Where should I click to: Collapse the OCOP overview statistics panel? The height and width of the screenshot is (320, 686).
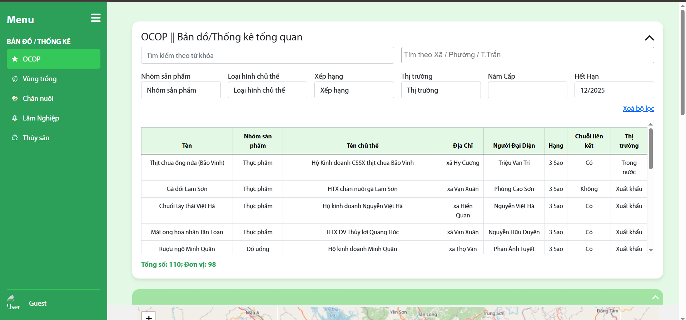click(x=649, y=38)
